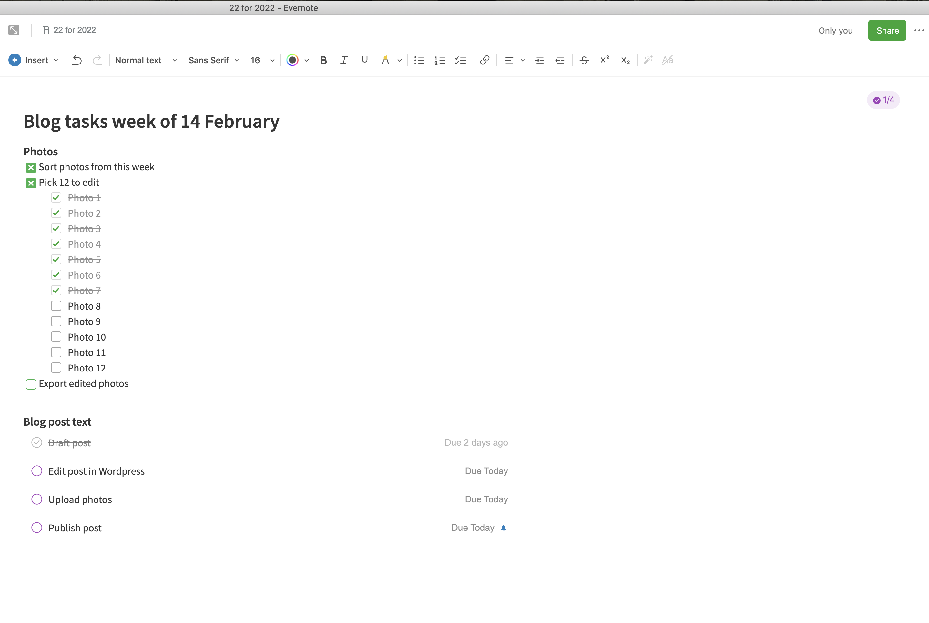Viewport: 929px width, 623px height.
Task: Open the font size 16 dropdown
Action: tap(262, 60)
